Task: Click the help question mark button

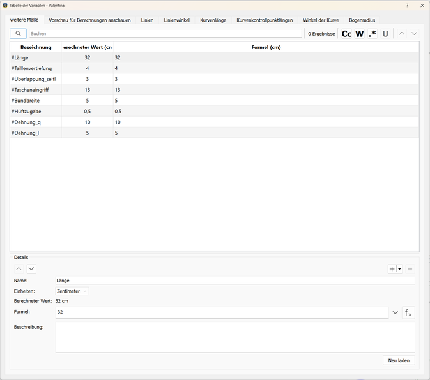Action: 407,6
